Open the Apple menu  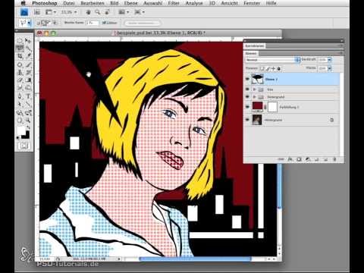23,3
